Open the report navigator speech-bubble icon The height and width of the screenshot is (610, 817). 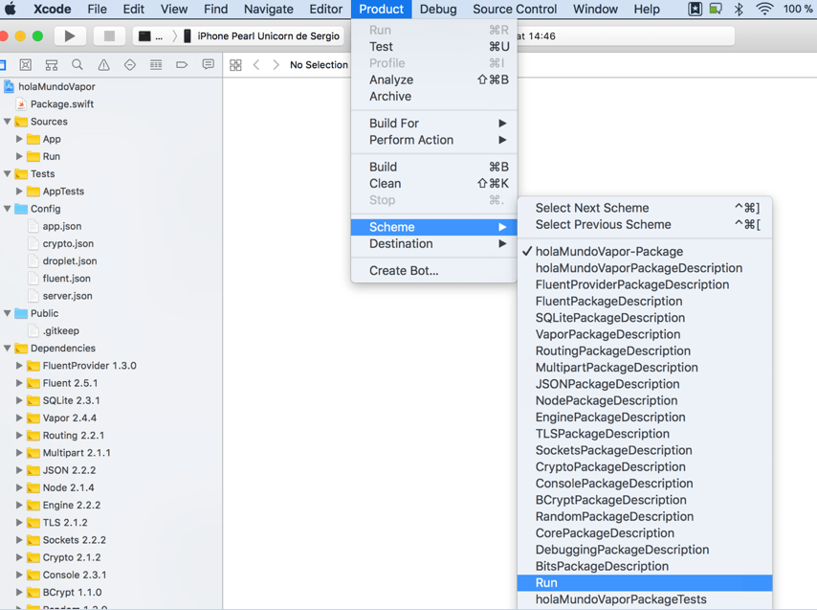pyautogui.click(x=208, y=65)
